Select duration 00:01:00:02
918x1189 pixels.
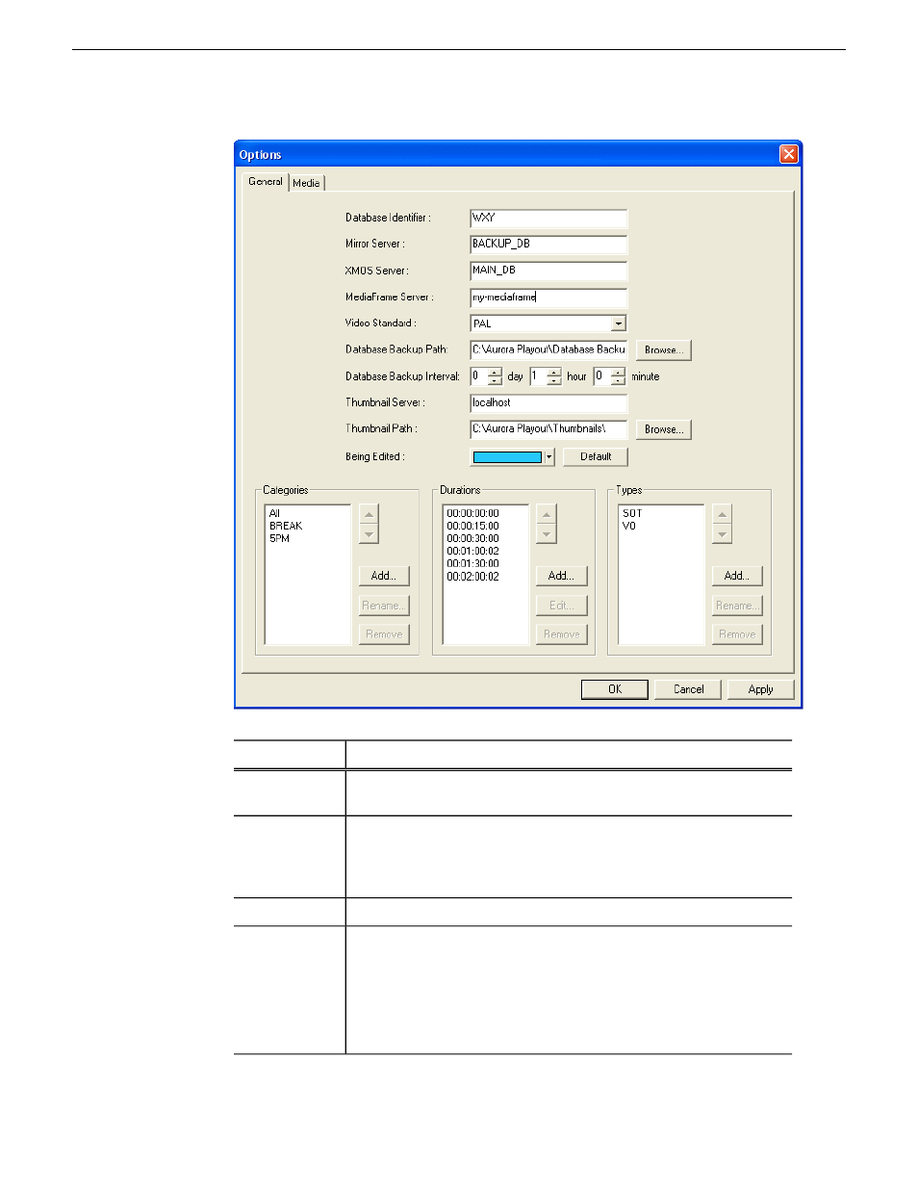(472, 552)
